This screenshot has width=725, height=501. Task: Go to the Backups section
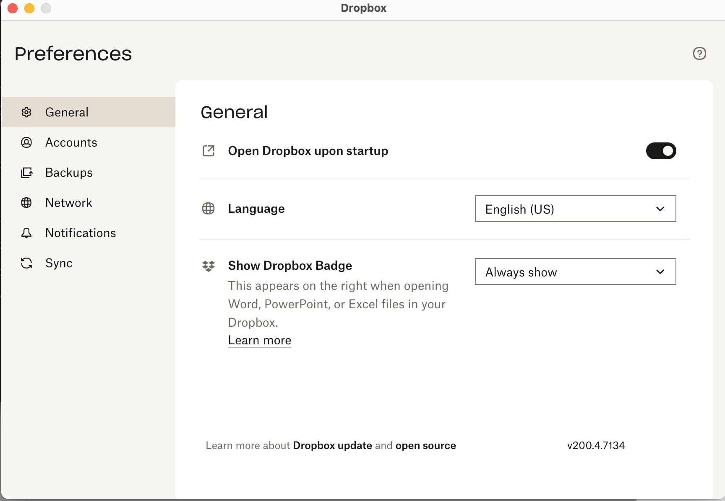pos(69,173)
